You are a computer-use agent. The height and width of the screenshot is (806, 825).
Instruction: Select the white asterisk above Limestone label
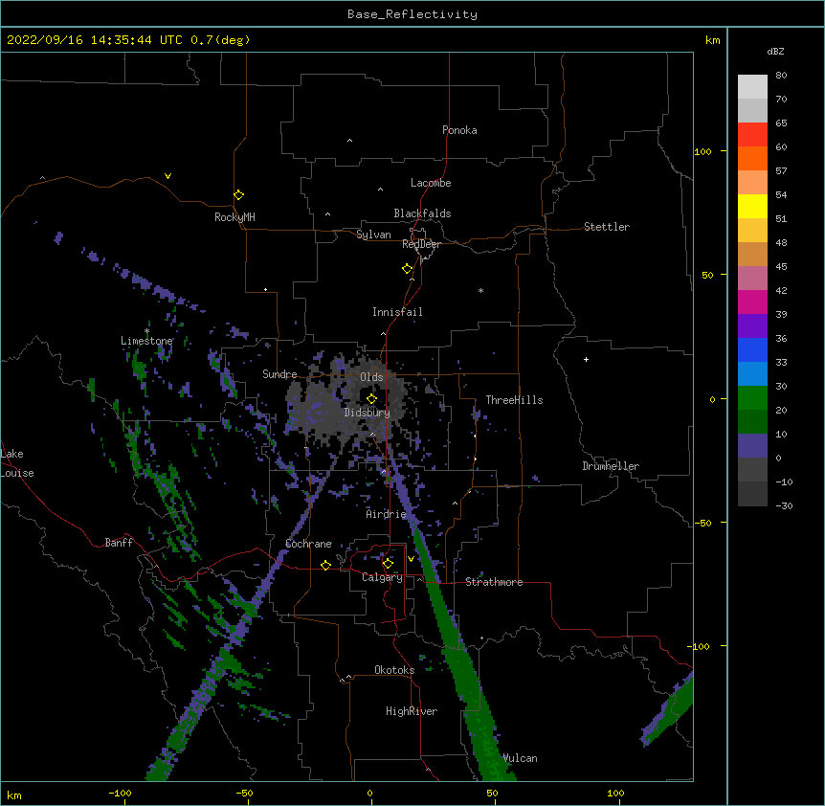146,331
